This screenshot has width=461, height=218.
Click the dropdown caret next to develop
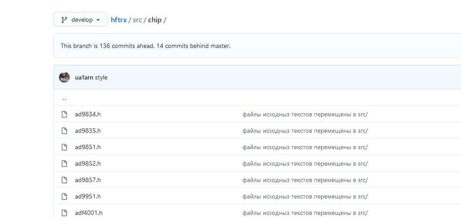[98, 20]
